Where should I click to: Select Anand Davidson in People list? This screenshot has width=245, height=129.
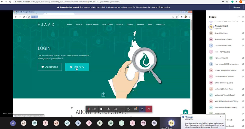click(226, 33)
